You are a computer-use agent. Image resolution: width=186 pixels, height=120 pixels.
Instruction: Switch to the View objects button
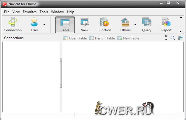[85, 25]
